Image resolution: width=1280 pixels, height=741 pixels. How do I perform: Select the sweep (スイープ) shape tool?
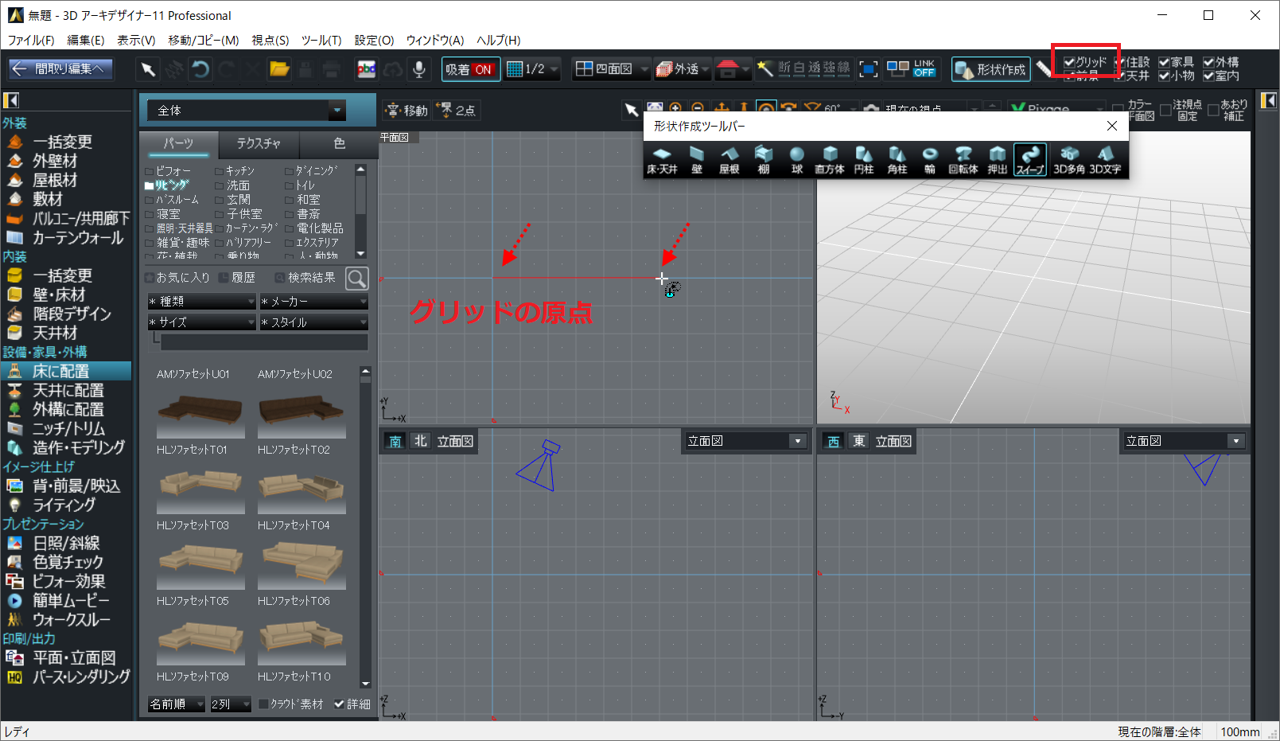1029,159
